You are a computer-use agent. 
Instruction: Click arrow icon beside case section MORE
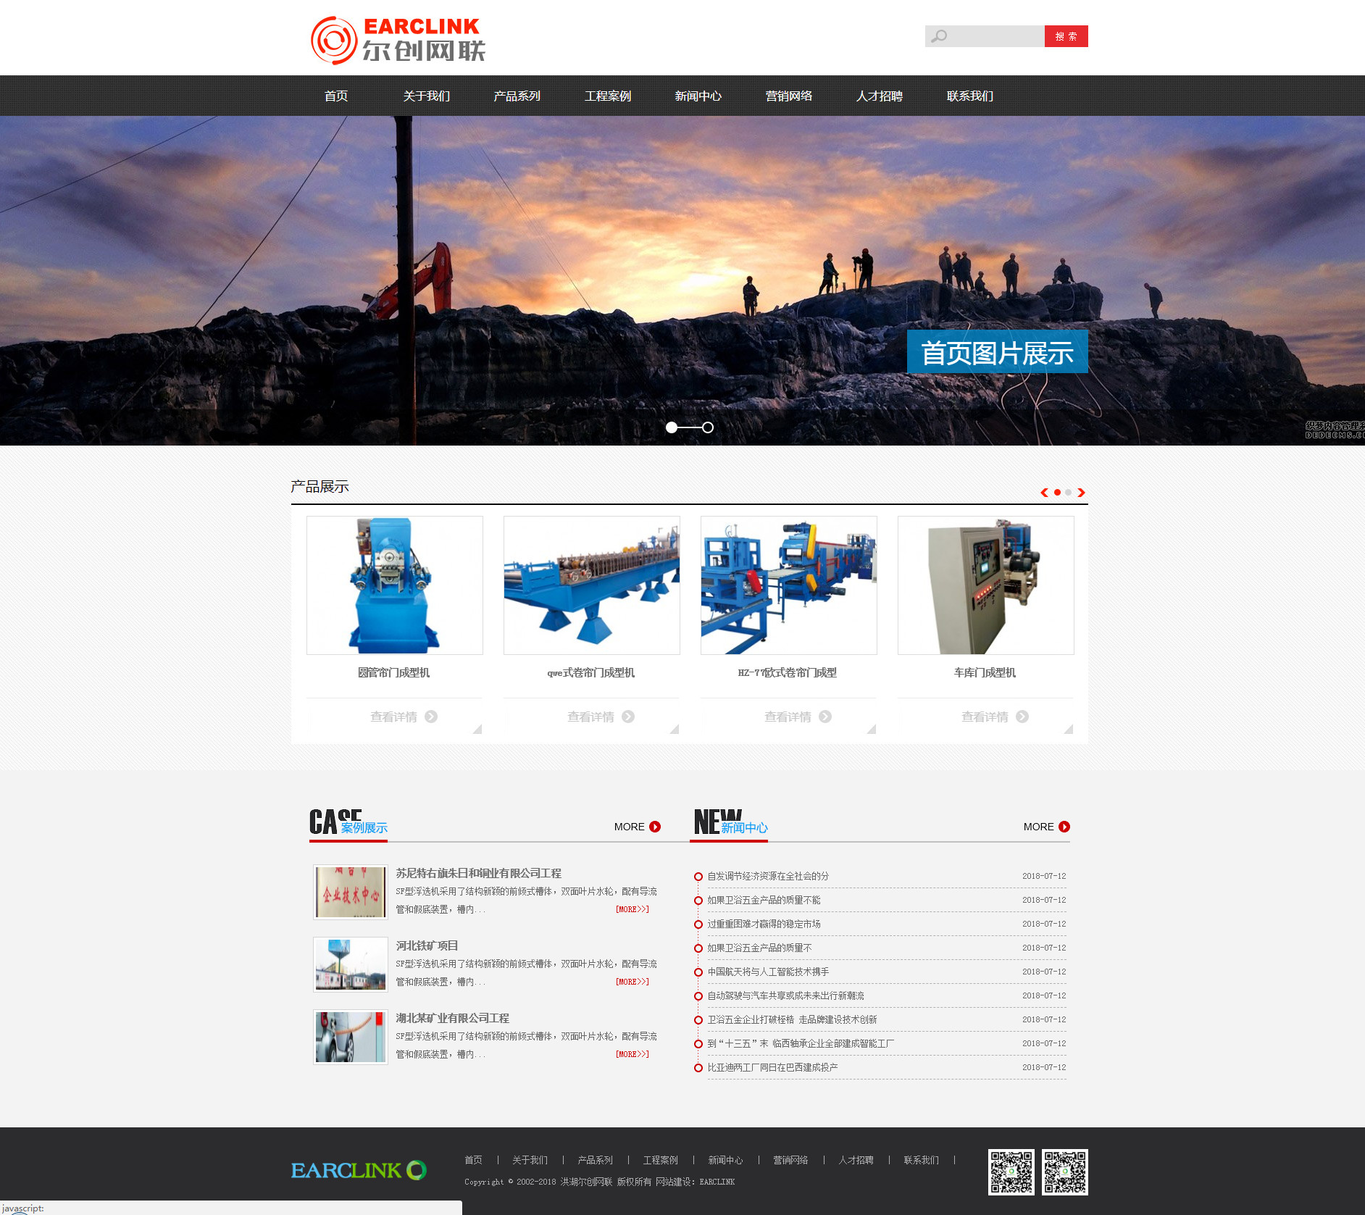[655, 827]
